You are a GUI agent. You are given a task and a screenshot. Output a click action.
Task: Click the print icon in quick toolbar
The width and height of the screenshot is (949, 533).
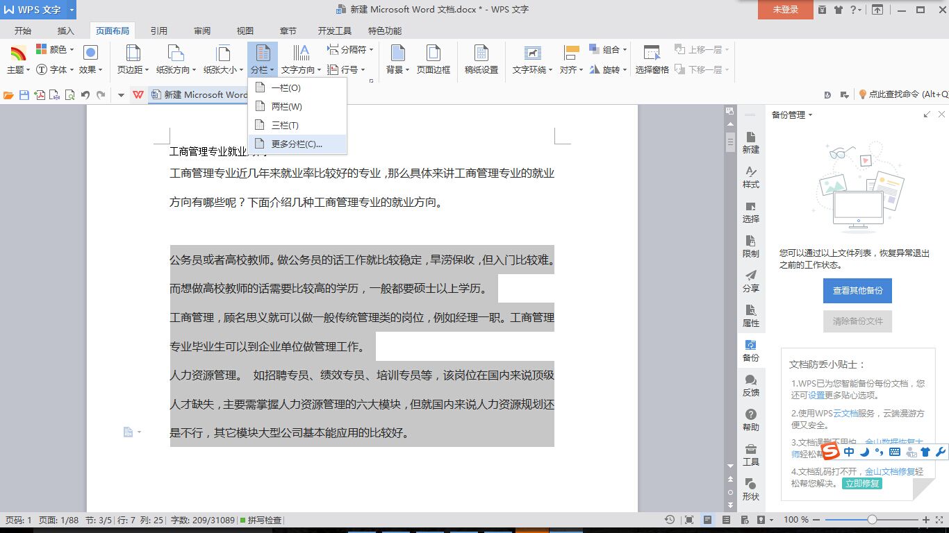pyautogui.click(x=55, y=95)
